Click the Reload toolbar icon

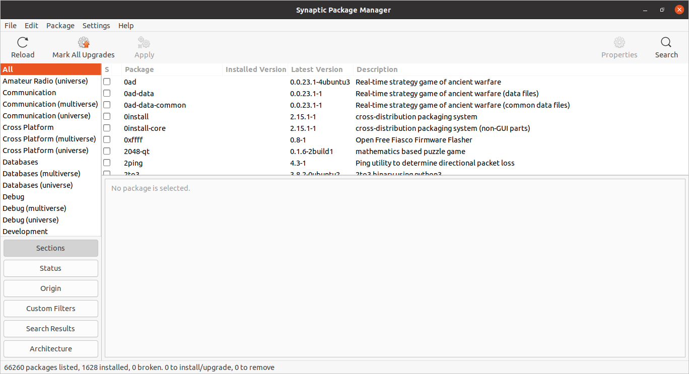click(x=23, y=43)
